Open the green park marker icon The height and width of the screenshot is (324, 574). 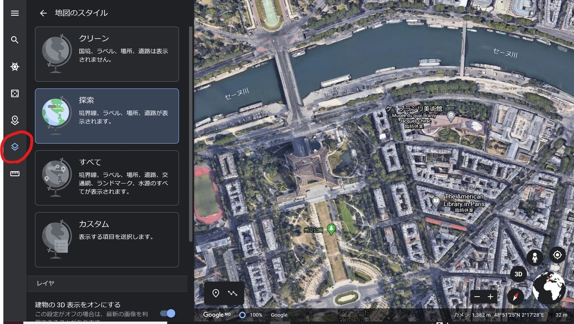point(331,229)
